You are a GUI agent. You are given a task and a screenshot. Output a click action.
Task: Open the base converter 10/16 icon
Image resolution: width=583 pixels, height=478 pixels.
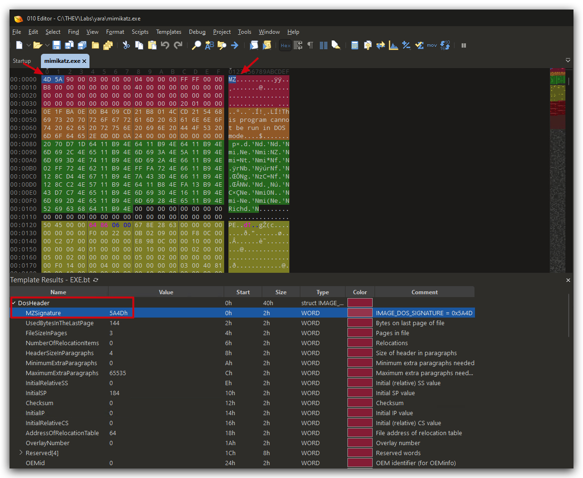pos(445,45)
